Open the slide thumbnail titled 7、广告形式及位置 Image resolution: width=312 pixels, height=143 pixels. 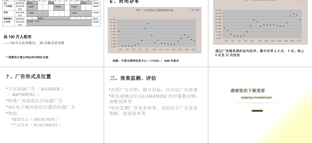point(51,105)
